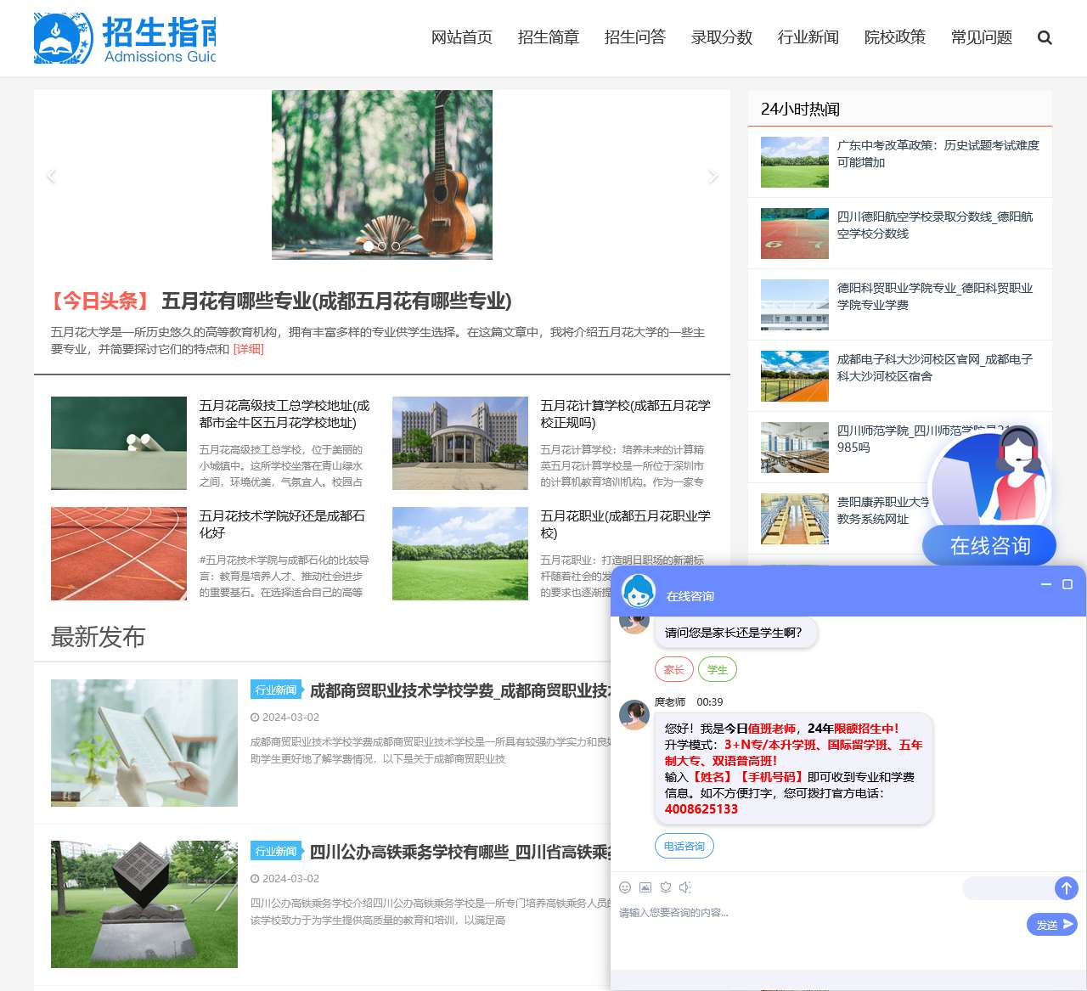Screen dimensions: 1087x991
Task: Expand the chat window to full size
Action: click(x=1067, y=585)
